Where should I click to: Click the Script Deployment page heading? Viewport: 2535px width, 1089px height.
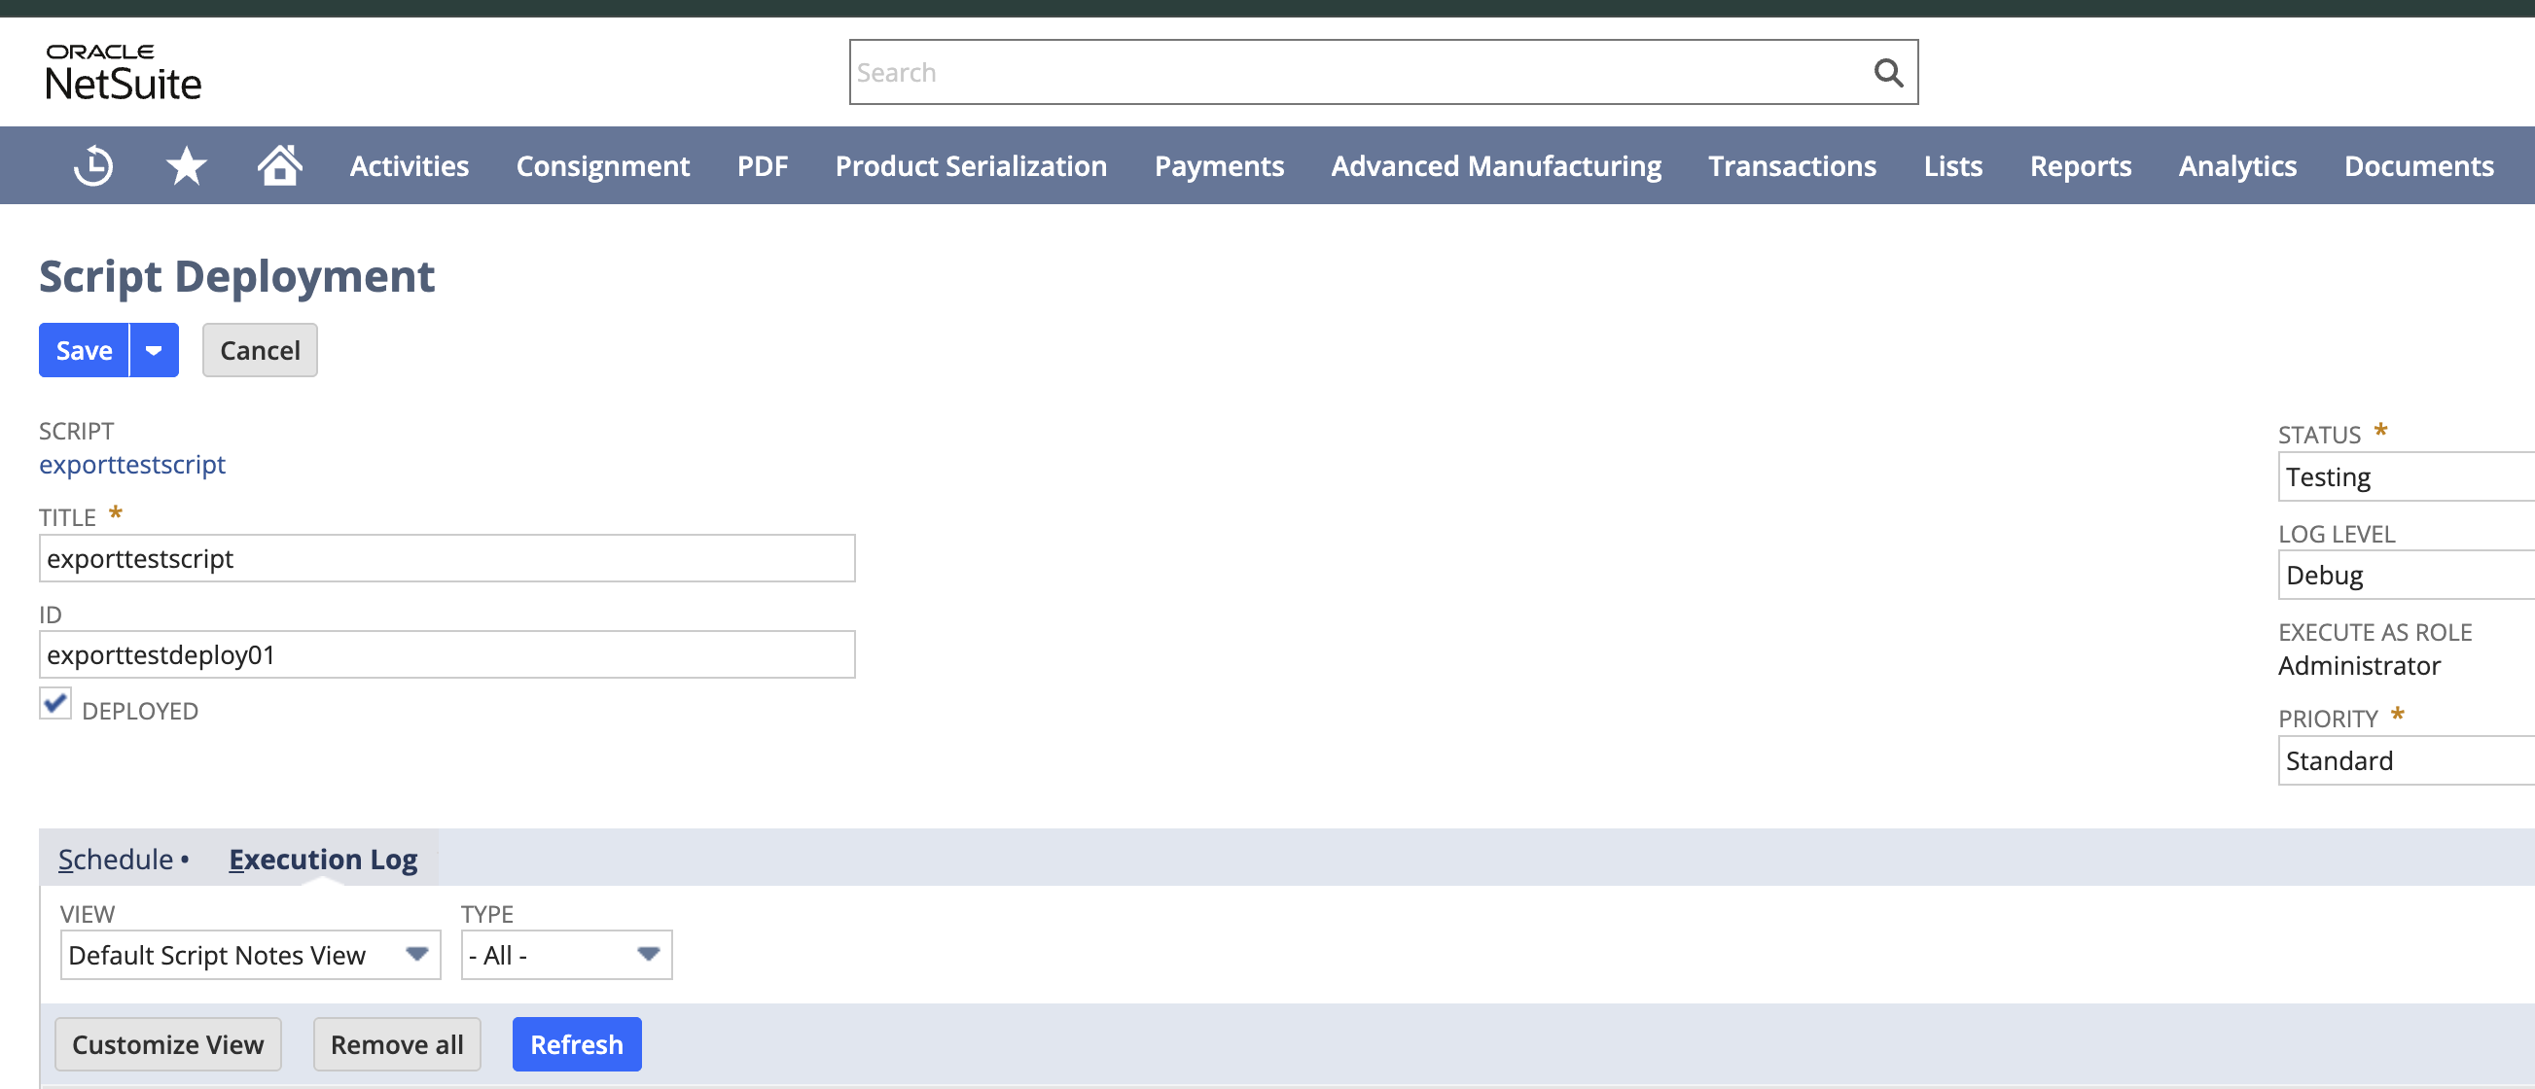click(x=236, y=276)
